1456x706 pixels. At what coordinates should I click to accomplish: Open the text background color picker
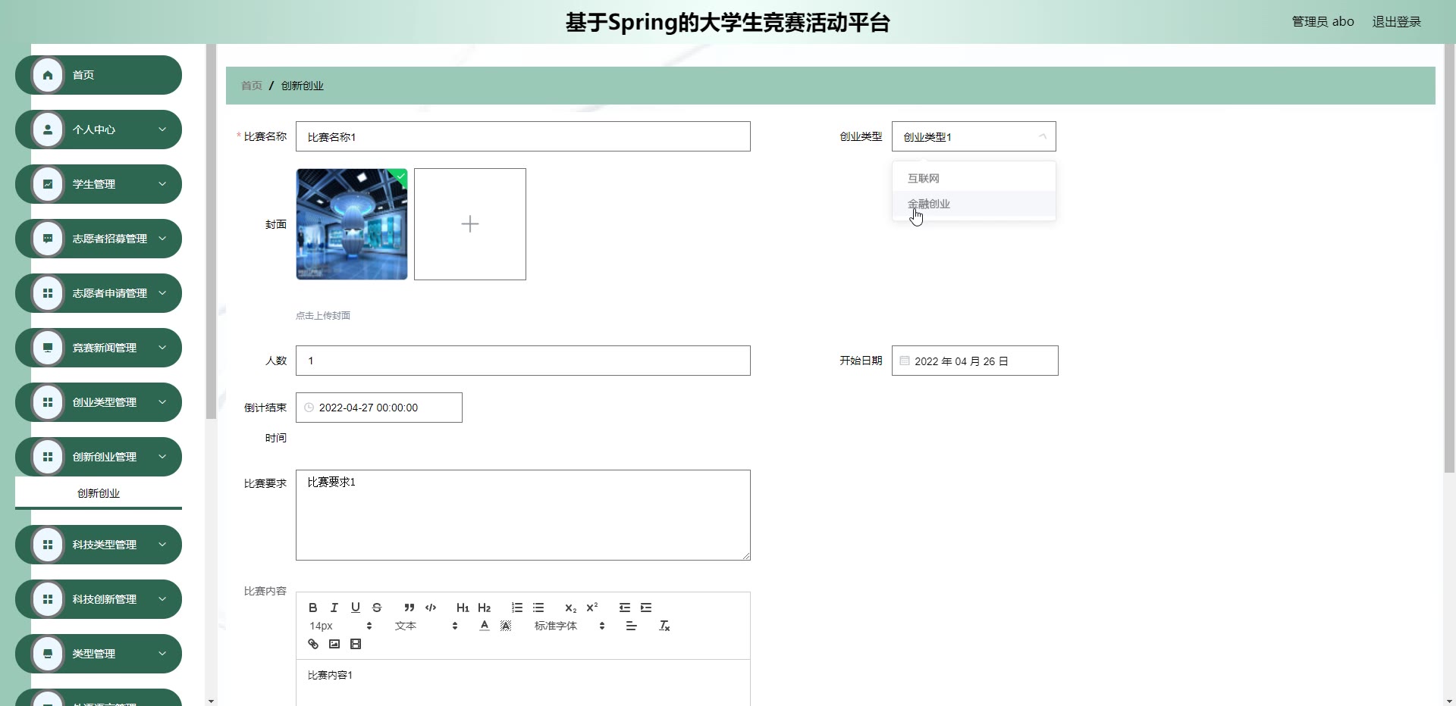(506, 626)
